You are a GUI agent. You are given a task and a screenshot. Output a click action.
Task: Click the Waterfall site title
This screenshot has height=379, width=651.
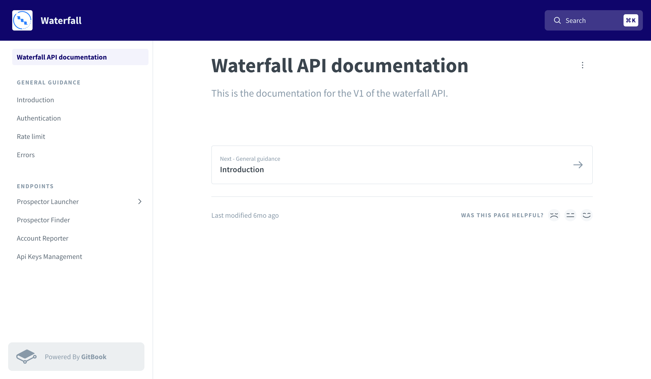[61, 20]
